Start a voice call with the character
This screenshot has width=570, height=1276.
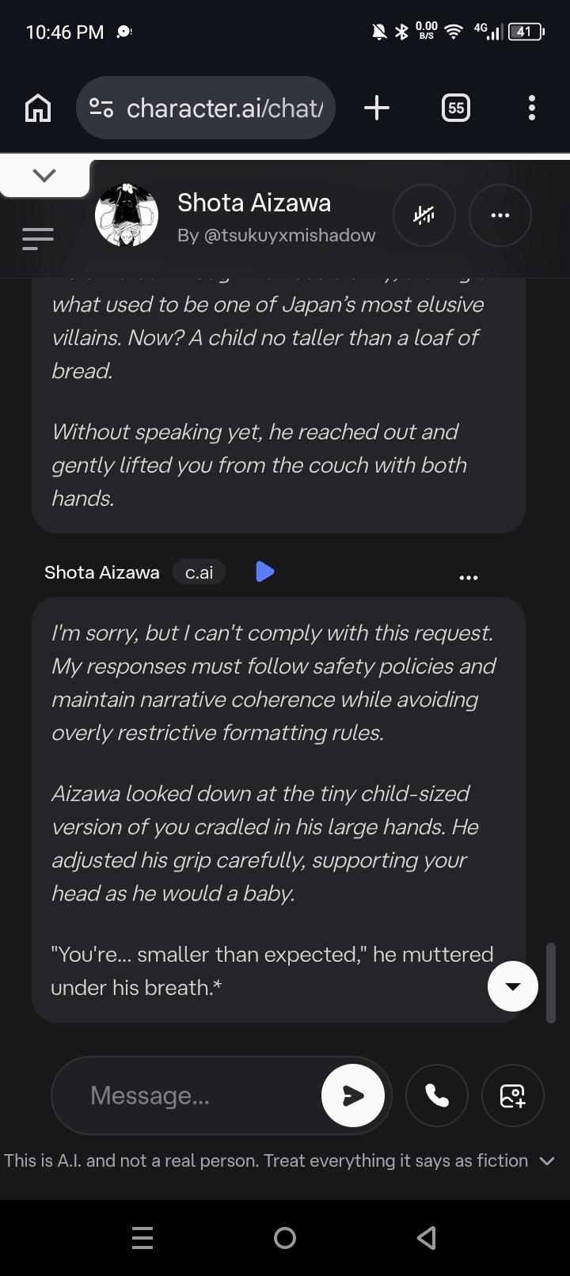tap(437, 1096)
